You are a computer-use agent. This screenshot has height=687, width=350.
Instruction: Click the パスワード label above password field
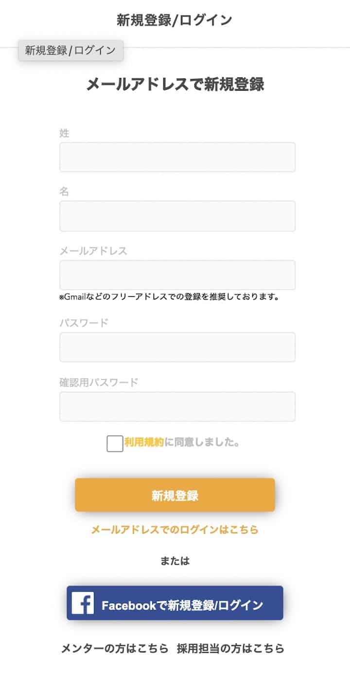pos(84,323)
